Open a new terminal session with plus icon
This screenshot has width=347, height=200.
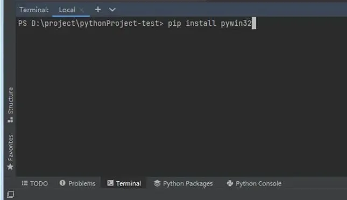98,10
